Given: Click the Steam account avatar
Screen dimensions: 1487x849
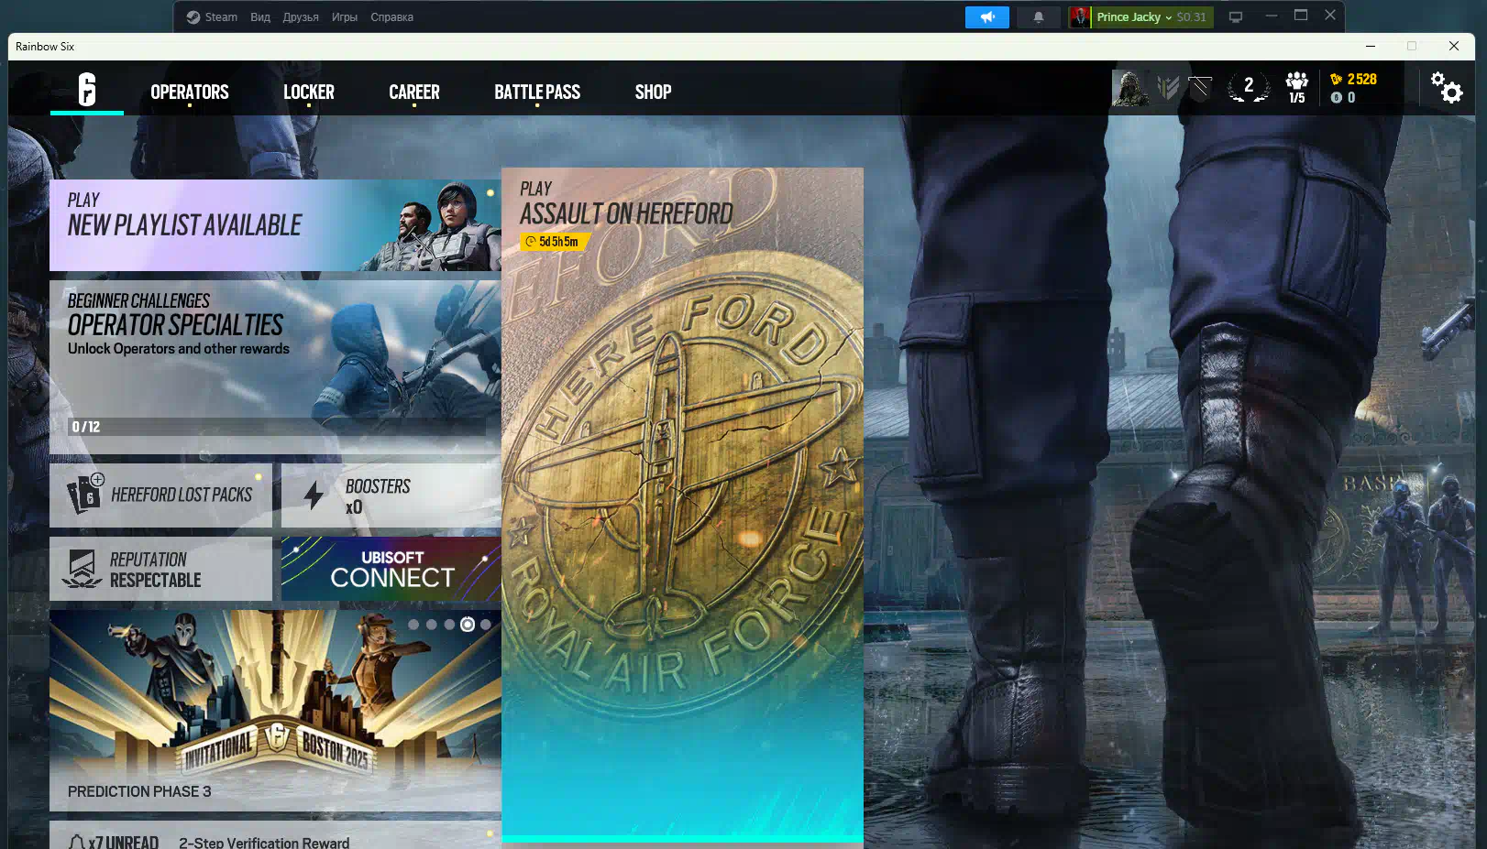Looking at the screenshot, I should (1080, 16).
